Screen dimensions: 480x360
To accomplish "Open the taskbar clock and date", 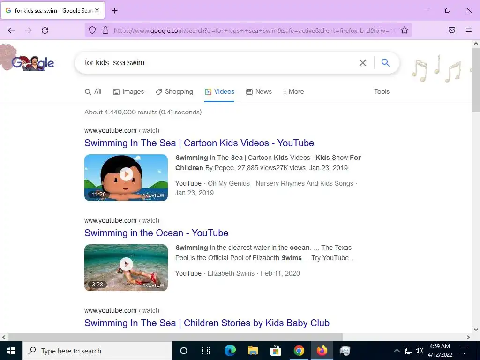I will coord(440,351).
